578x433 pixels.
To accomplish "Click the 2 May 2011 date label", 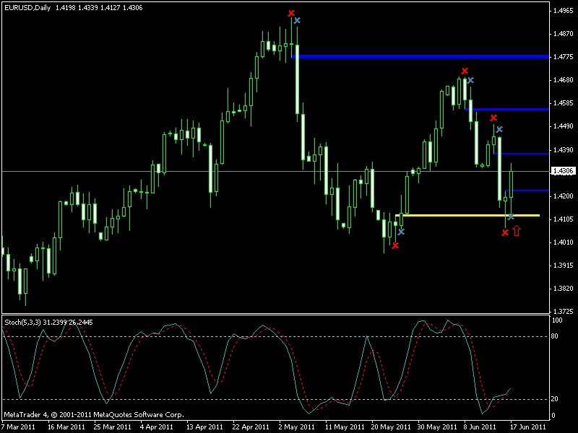I will (297, 427).
